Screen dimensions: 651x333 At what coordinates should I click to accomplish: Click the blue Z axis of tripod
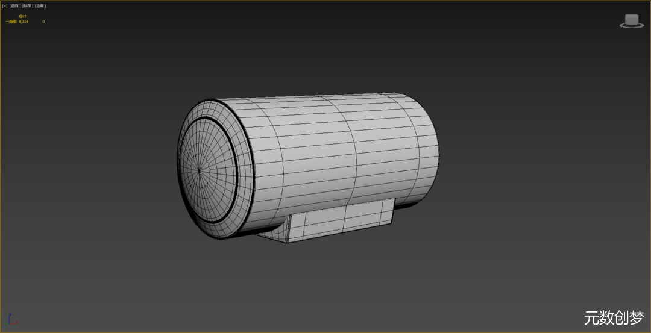[x=10, y=317]
